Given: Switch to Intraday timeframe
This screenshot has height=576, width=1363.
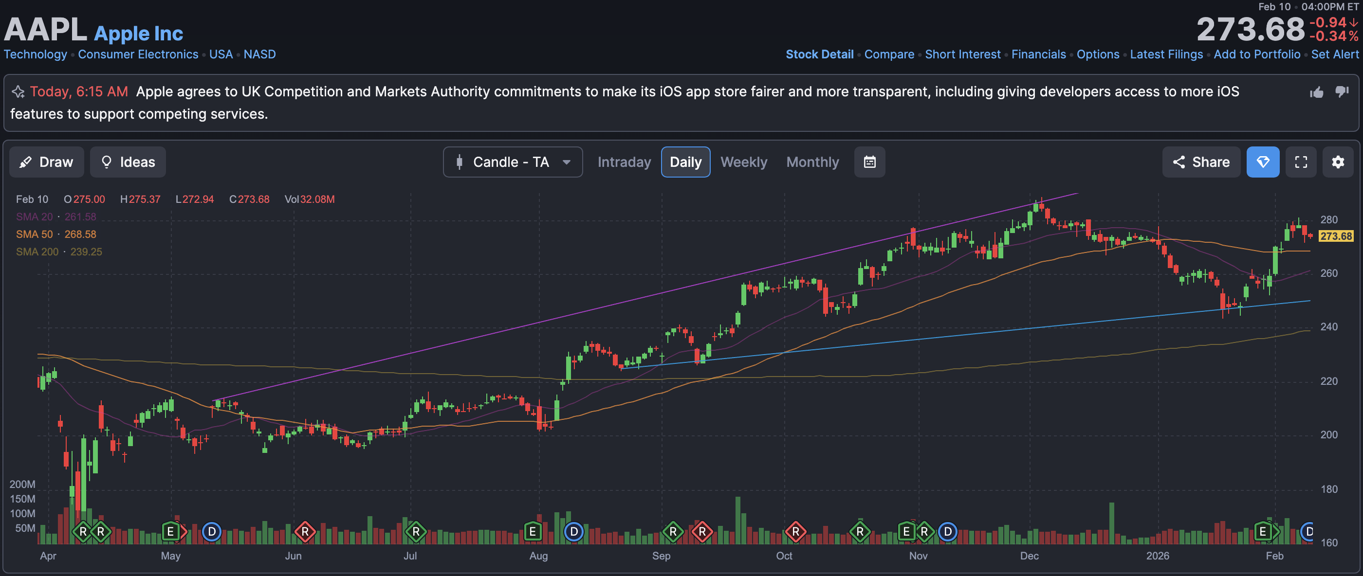Looking at the screenshot, I should point(624,162).
